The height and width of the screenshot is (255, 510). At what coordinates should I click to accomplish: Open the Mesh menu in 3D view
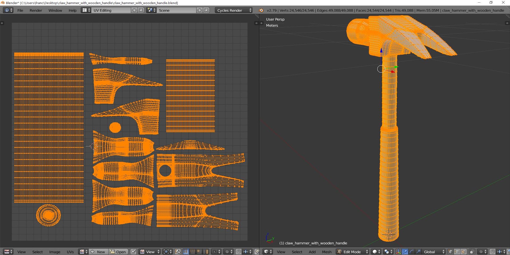pyautogui.click(x=327, y=252)
